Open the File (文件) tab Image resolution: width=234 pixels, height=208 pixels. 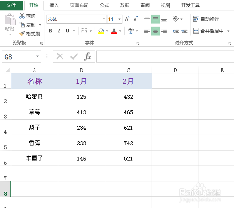[11, 5]
